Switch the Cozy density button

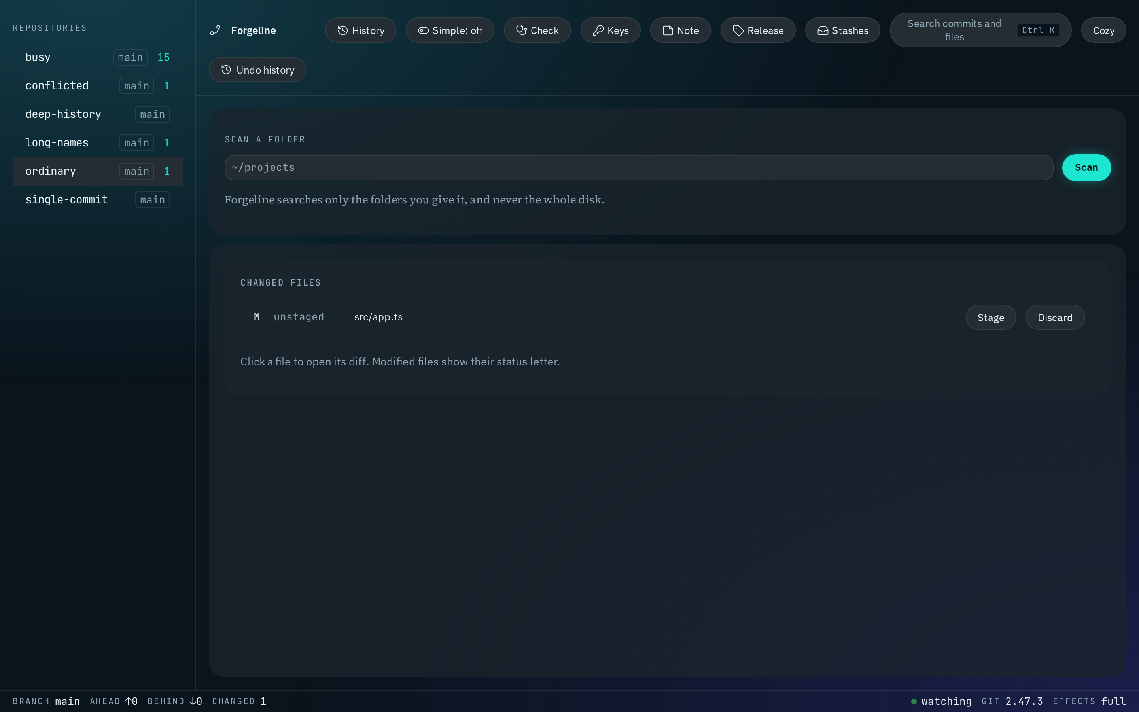pos(1103,30)
